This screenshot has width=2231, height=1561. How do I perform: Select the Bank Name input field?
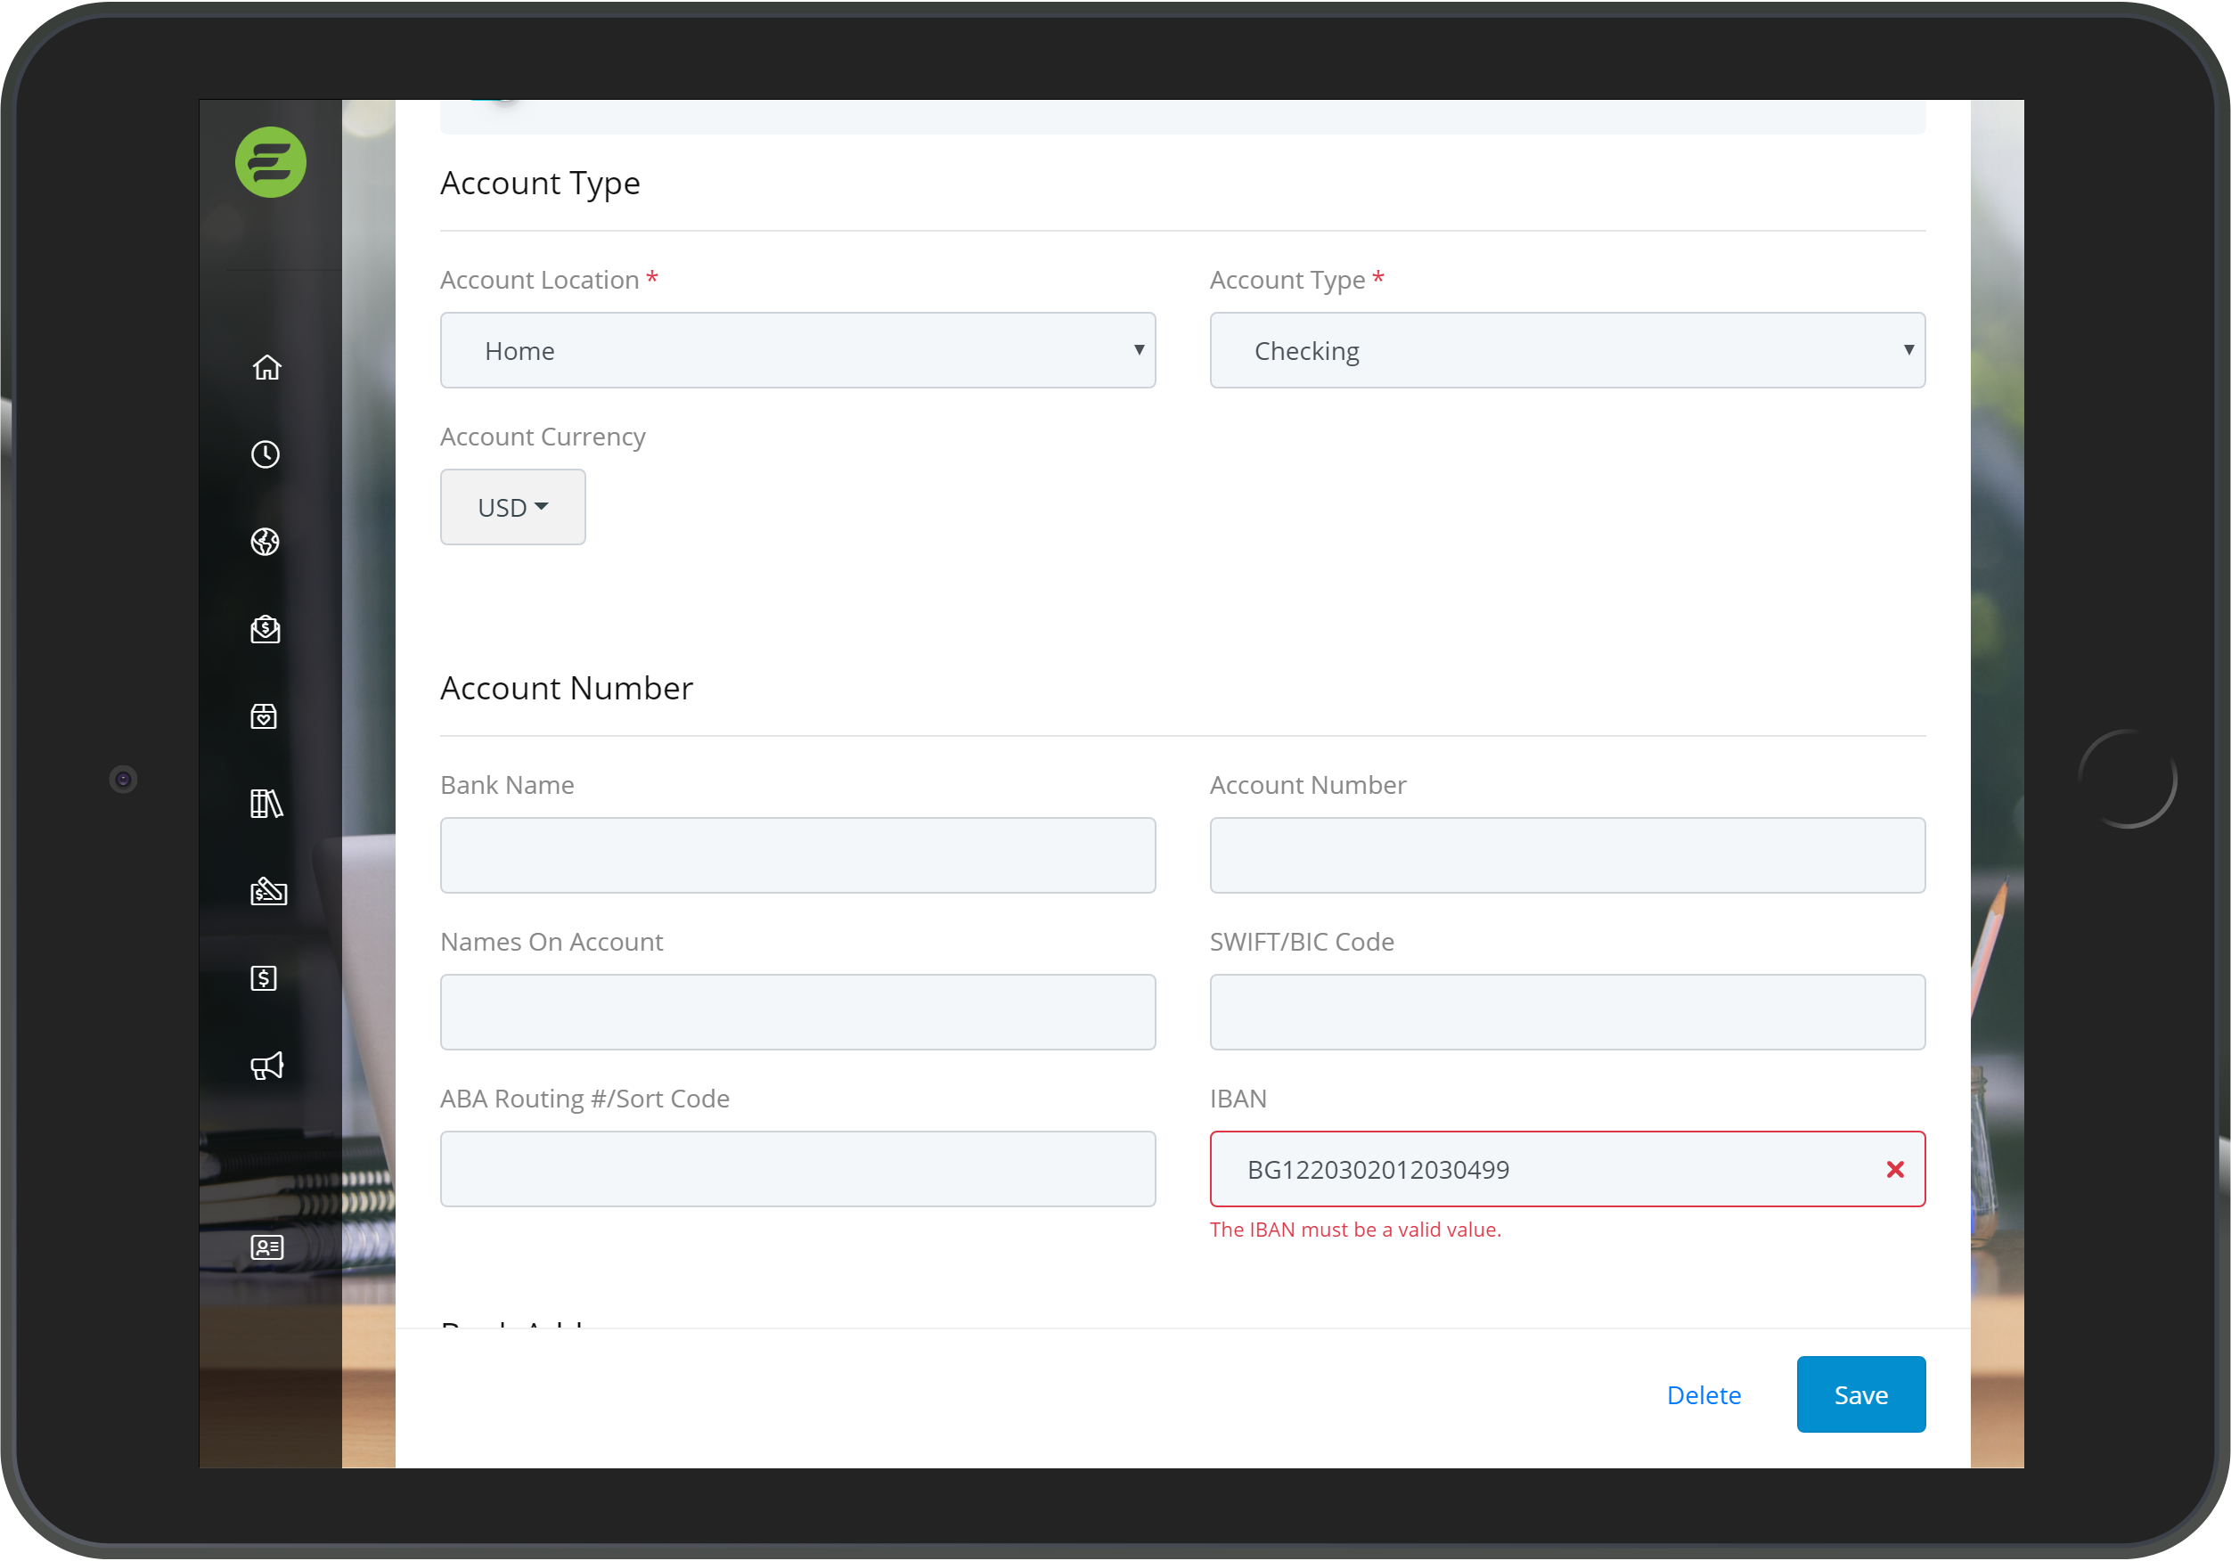(x=797, y=854)
